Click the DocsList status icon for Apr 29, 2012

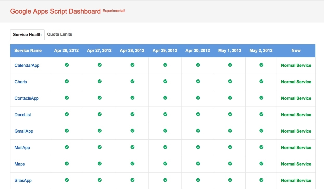click(x=165, y=114)
